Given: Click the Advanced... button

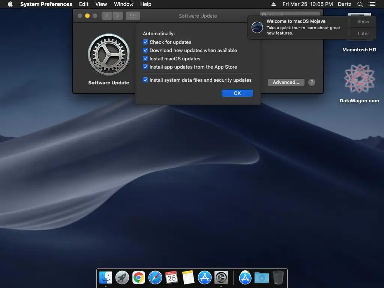Looking at the screenshot, I should pos(286,82).
